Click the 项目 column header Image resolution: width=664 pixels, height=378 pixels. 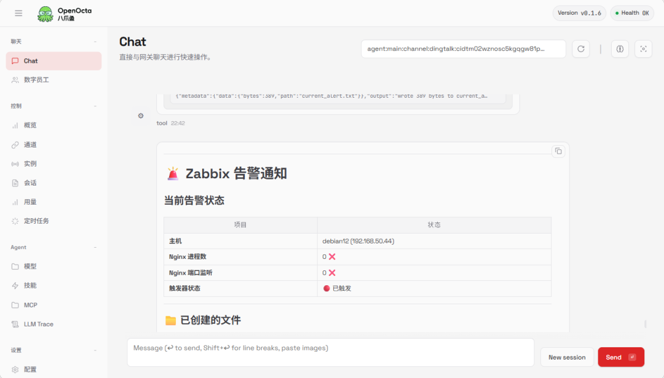click(x=240, y=225)
